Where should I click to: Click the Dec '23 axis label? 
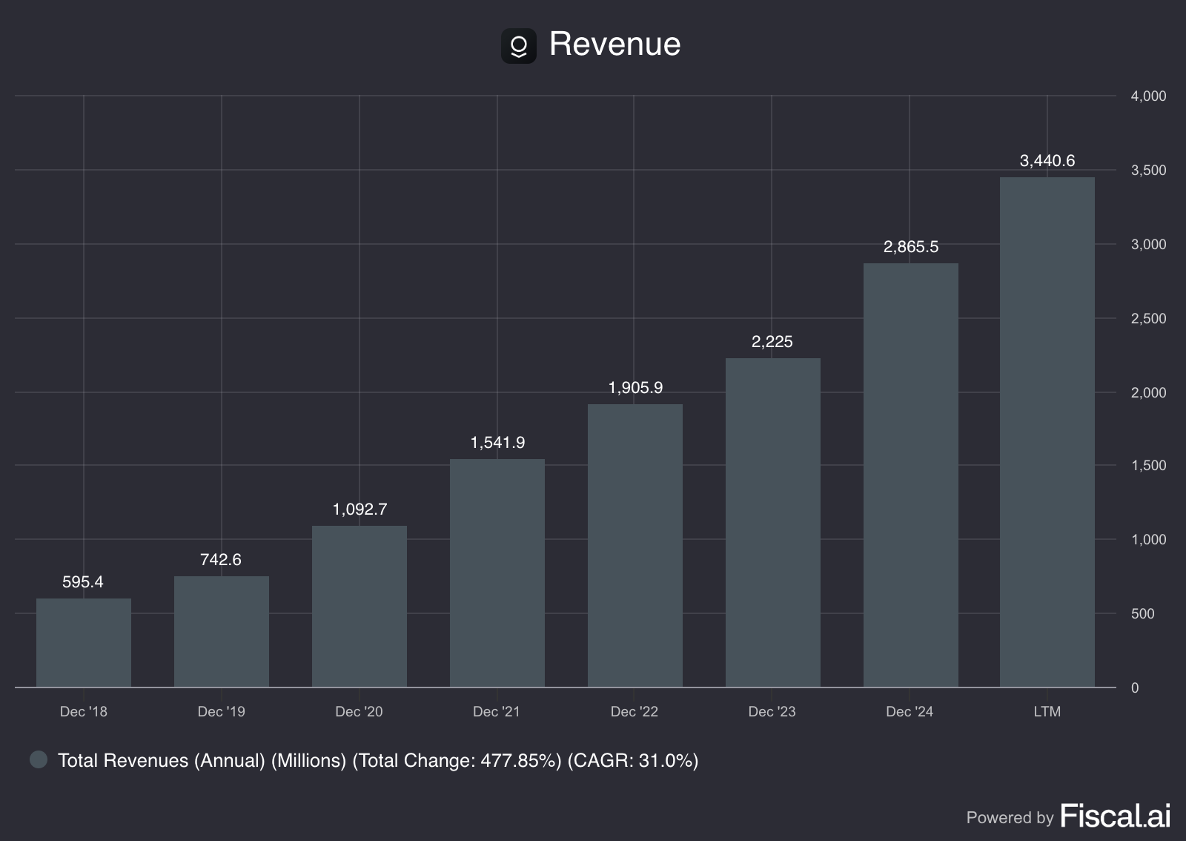(x=772, y=711)
